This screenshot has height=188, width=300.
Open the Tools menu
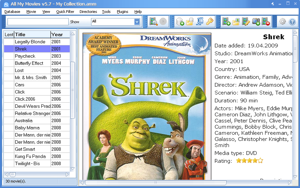coord(106,12)
